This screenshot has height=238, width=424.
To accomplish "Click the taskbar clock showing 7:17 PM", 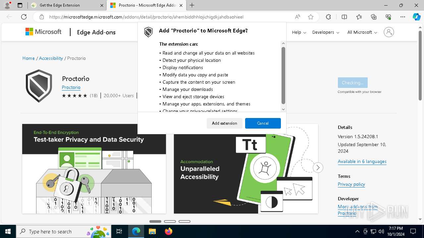I will coord(396,231).
